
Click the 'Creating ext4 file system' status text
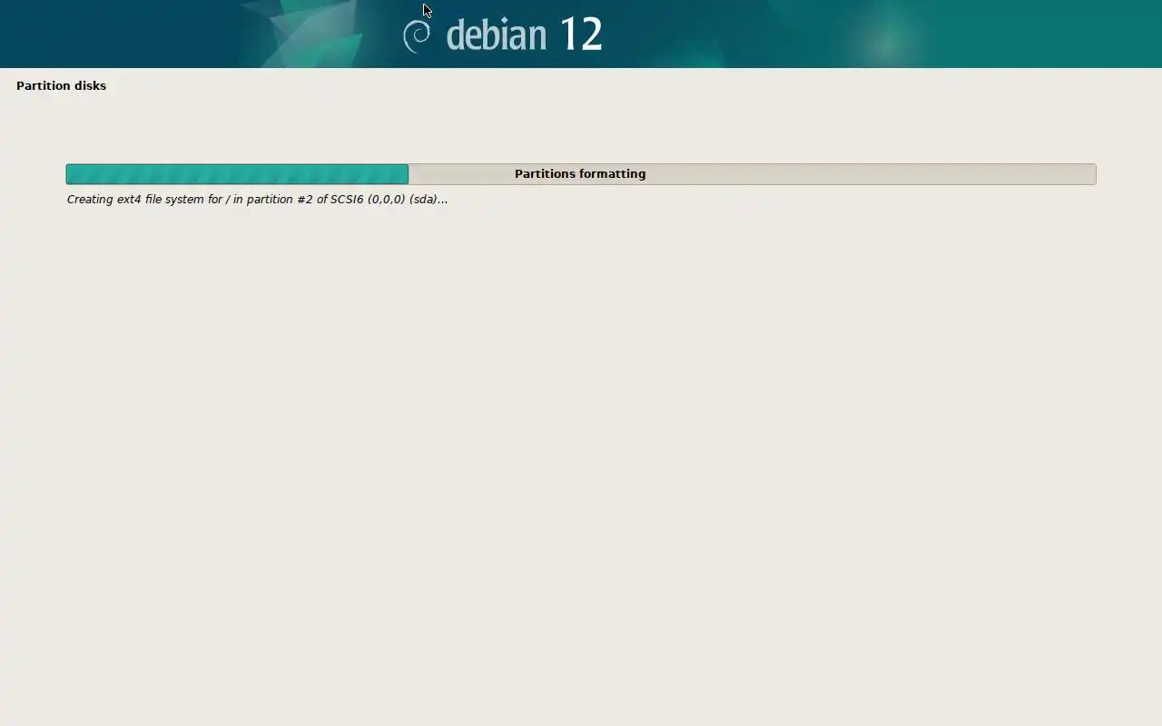pos(257,199)
